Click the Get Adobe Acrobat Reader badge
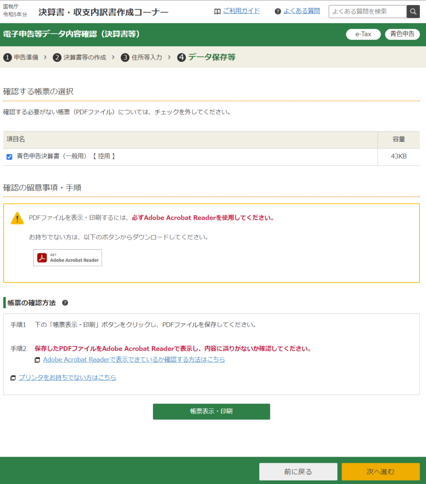This screenshot has height=484, width=426. 68,258
